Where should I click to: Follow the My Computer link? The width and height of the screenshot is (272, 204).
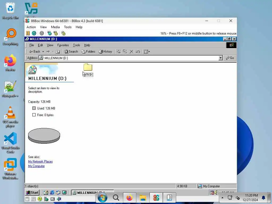[36, 166]
